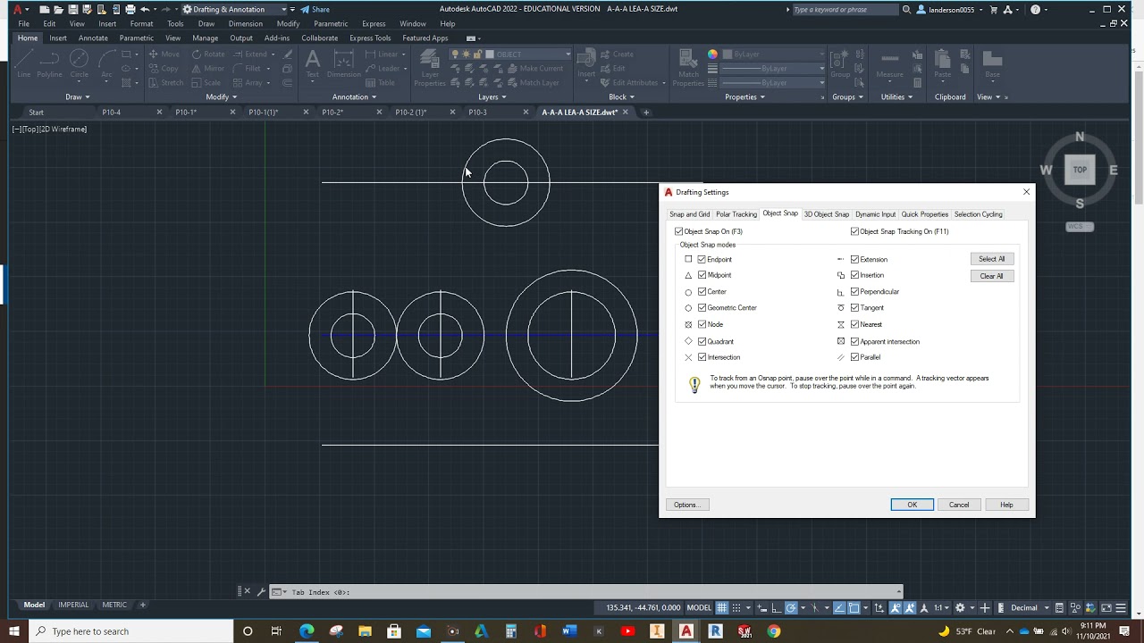Image resolution: width=1144 pixels, height=643 pixels.
Task: Click the Options... button
Action: pos(686,505)
